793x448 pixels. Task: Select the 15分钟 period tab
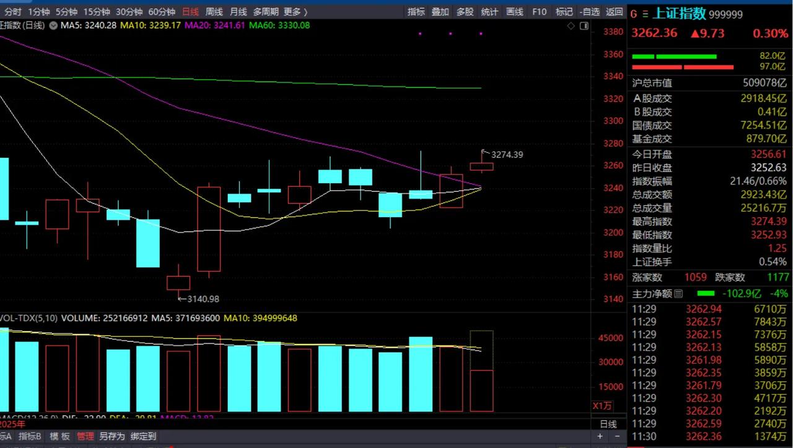(97, 12)
